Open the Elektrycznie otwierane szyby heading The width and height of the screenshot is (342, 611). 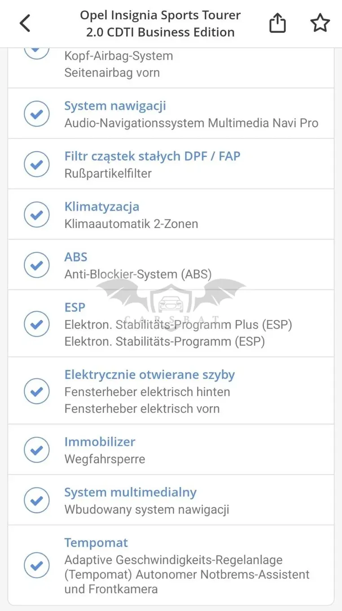point(149,375)
